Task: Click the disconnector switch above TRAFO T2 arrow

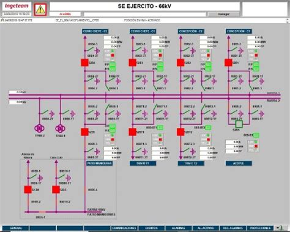Action: click(x=185, y=151)
